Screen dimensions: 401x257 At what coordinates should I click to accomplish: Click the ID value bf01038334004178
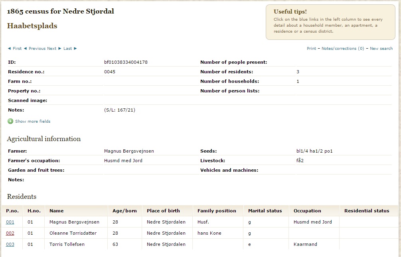(x=126, y=62)
